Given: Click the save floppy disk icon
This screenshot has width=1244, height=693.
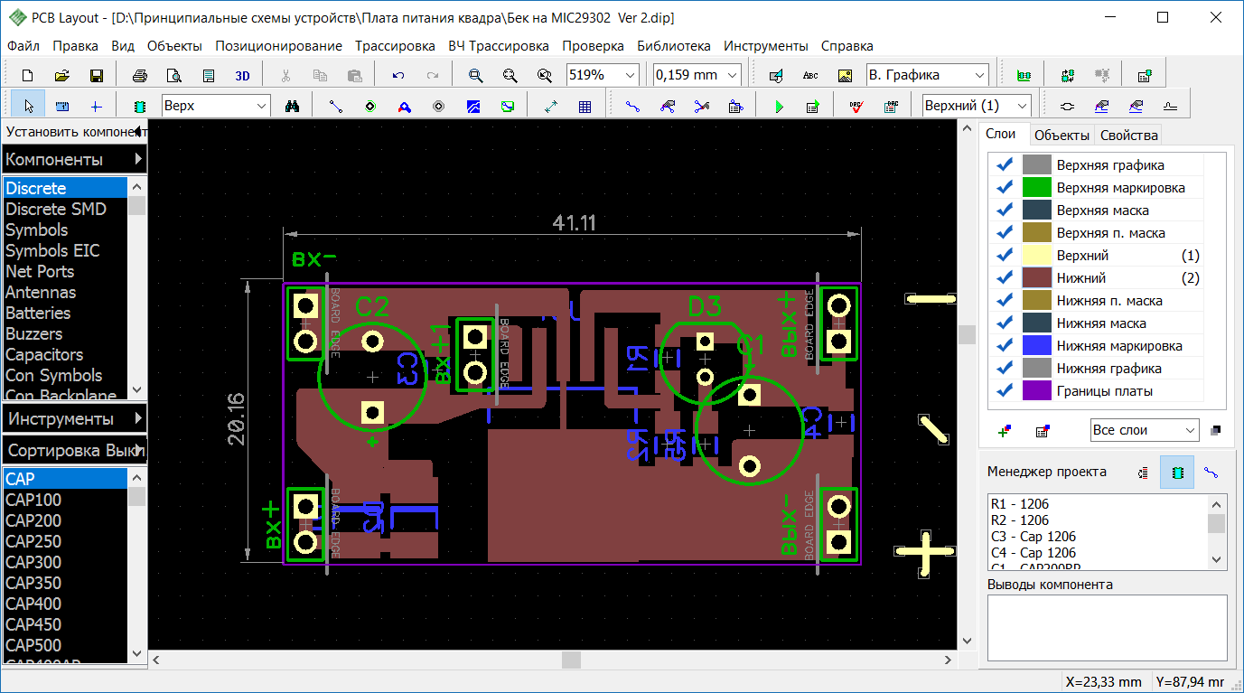Looking at the screenshot, I should (x=97, y=75).
